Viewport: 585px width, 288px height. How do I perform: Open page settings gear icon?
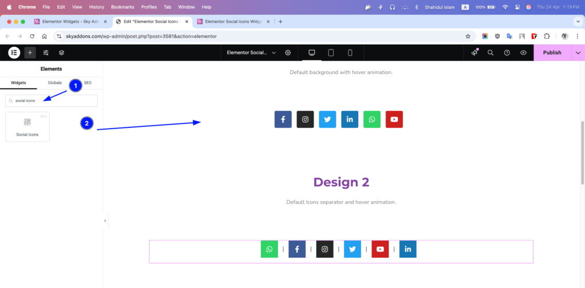288,53
